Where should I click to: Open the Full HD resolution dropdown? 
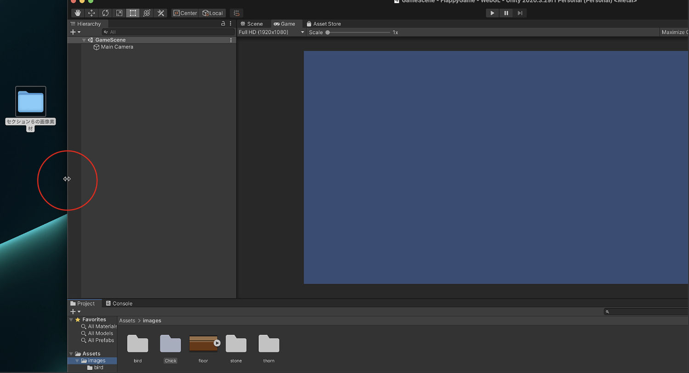point(271,32)
